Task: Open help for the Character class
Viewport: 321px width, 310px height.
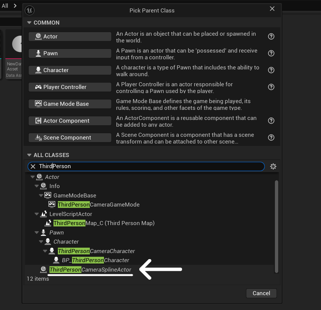Action: pos(271,70)
